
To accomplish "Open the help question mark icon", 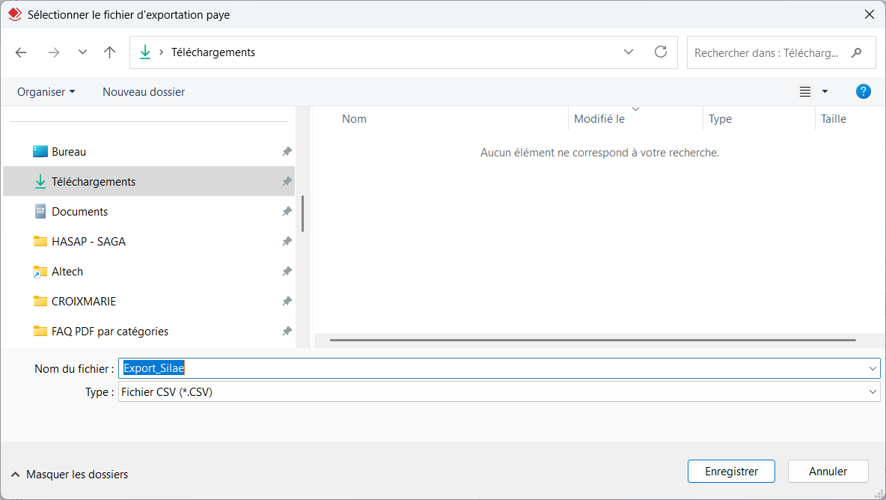I will click(x=863, y=92).
